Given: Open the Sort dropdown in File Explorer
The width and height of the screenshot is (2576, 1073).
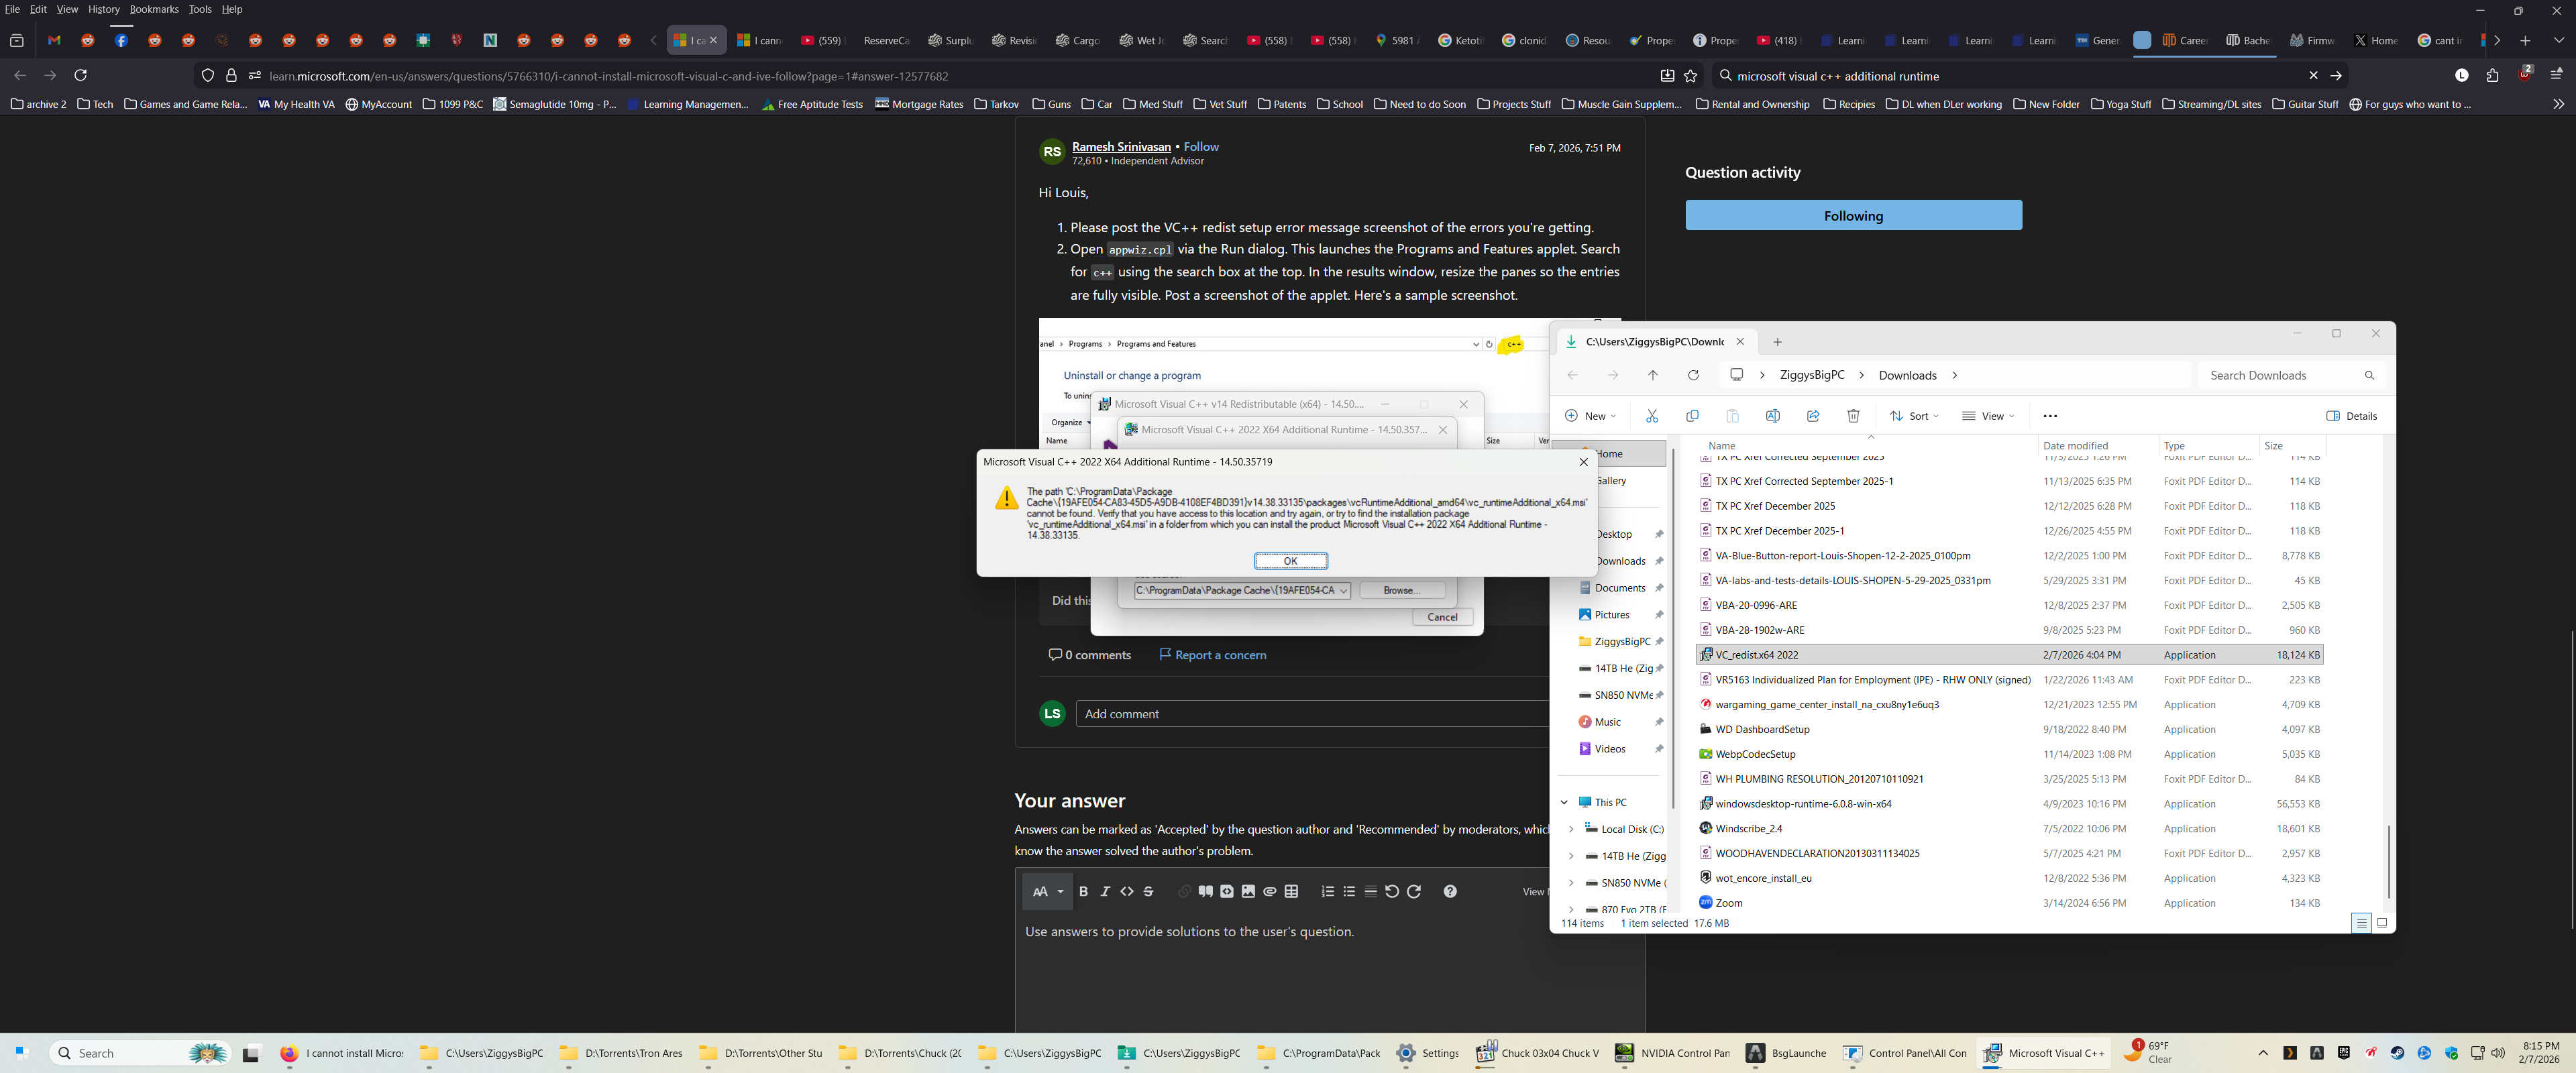Looking at the screenshot, I should click(1912, 415).
